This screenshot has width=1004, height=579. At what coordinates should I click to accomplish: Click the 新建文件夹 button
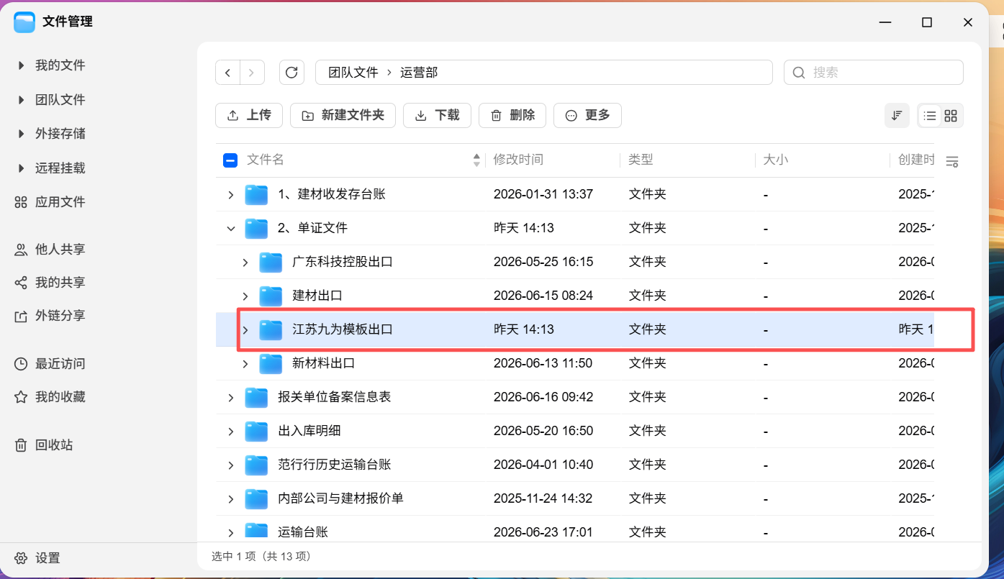pos(343,115)
